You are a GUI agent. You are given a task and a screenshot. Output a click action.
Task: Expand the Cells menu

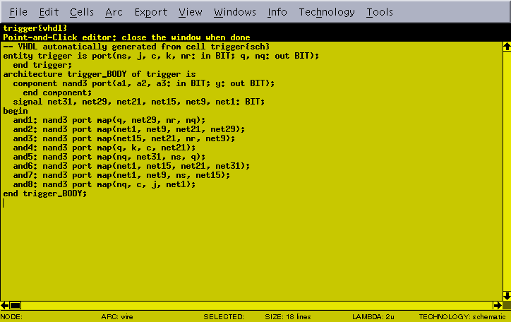(82, 12)
